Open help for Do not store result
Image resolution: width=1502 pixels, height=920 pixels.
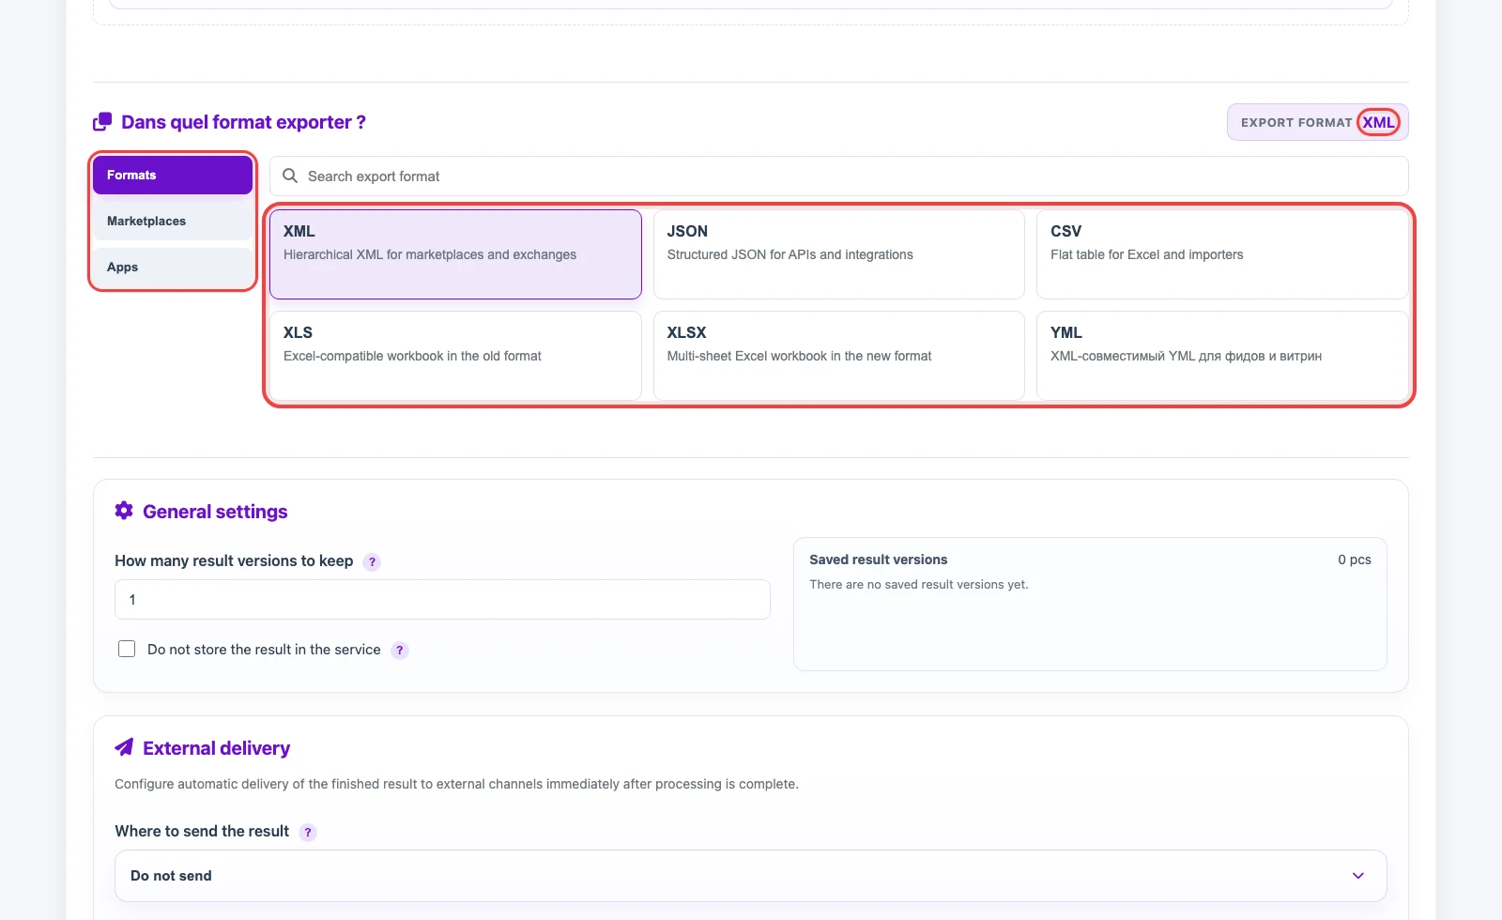pyautogui.click(x=400, y=651)
